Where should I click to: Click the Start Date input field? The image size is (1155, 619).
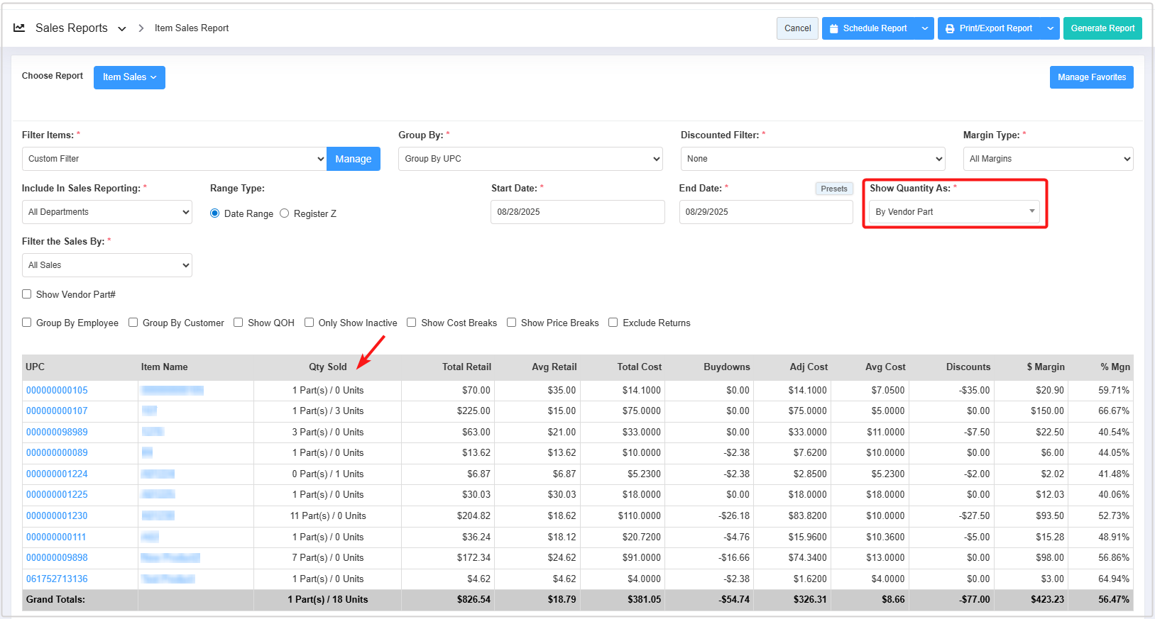click(x=577, y=212)
